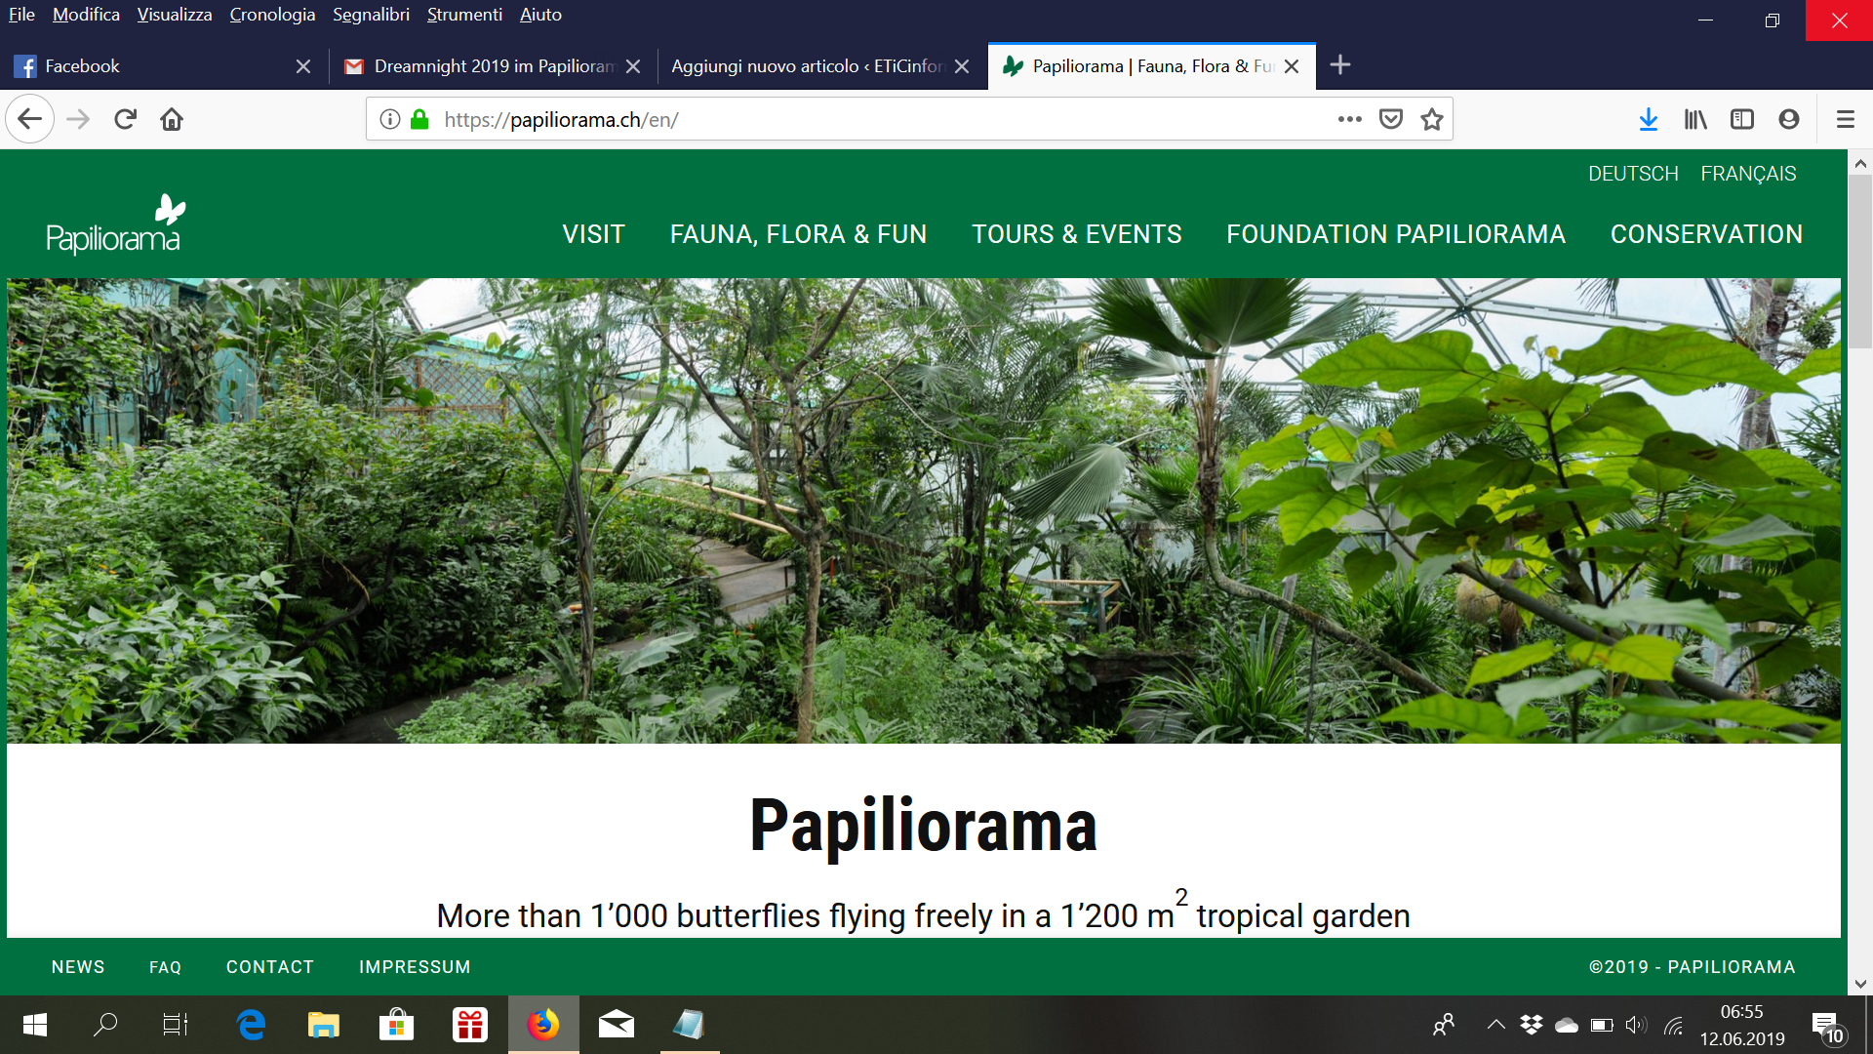Viewport: 1873px width, 1054px height.
Task: Open Task View on taskbar
Action: 175,1025
